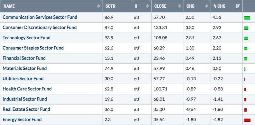Click red bar for Energy Sector row
Screen dimensions: 255x125
[x=247, y=120]
